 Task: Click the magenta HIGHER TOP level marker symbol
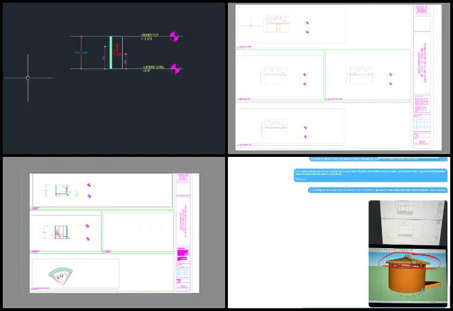[x=177, y=36]
